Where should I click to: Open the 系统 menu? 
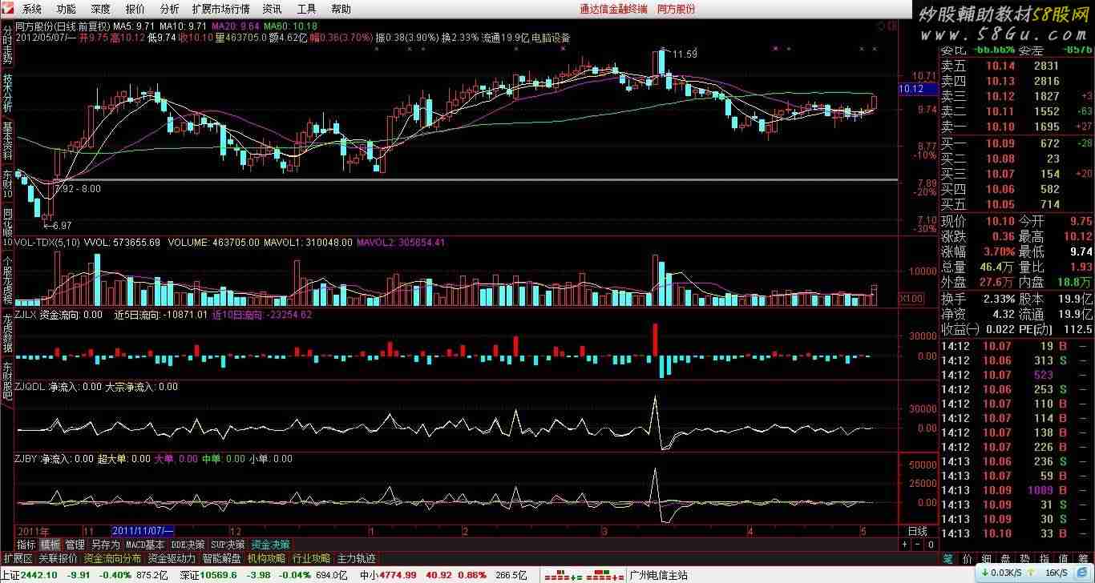[x=32, y=10]
